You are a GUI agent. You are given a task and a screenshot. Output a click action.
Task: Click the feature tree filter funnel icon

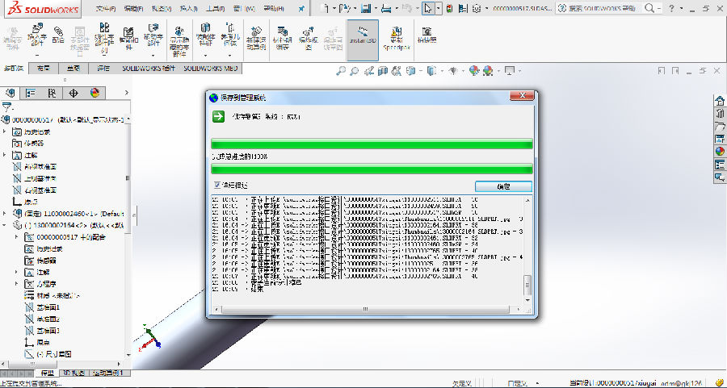[7, 106]
